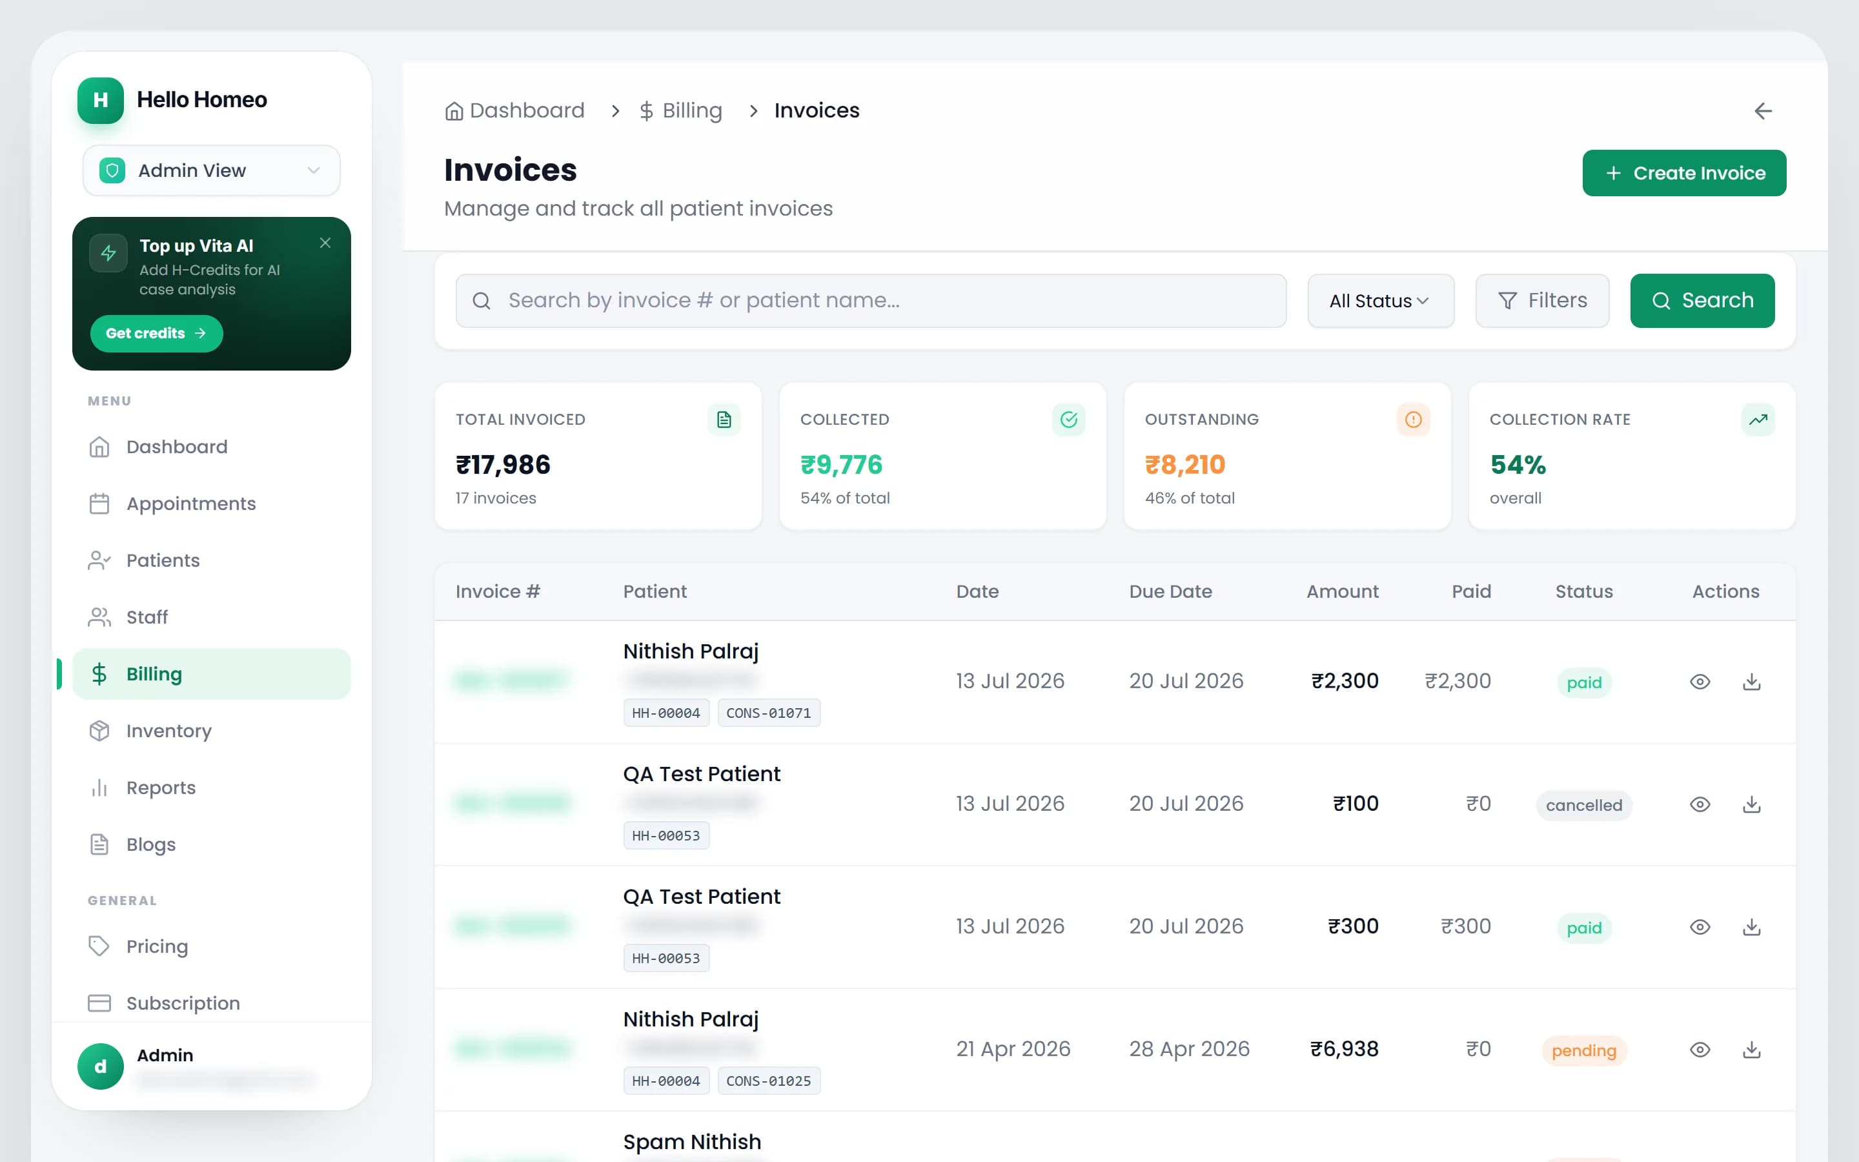Open Reports in the sidebar menu
The height and width of the screenshot is (1162, 1859).
coord(211,788)
